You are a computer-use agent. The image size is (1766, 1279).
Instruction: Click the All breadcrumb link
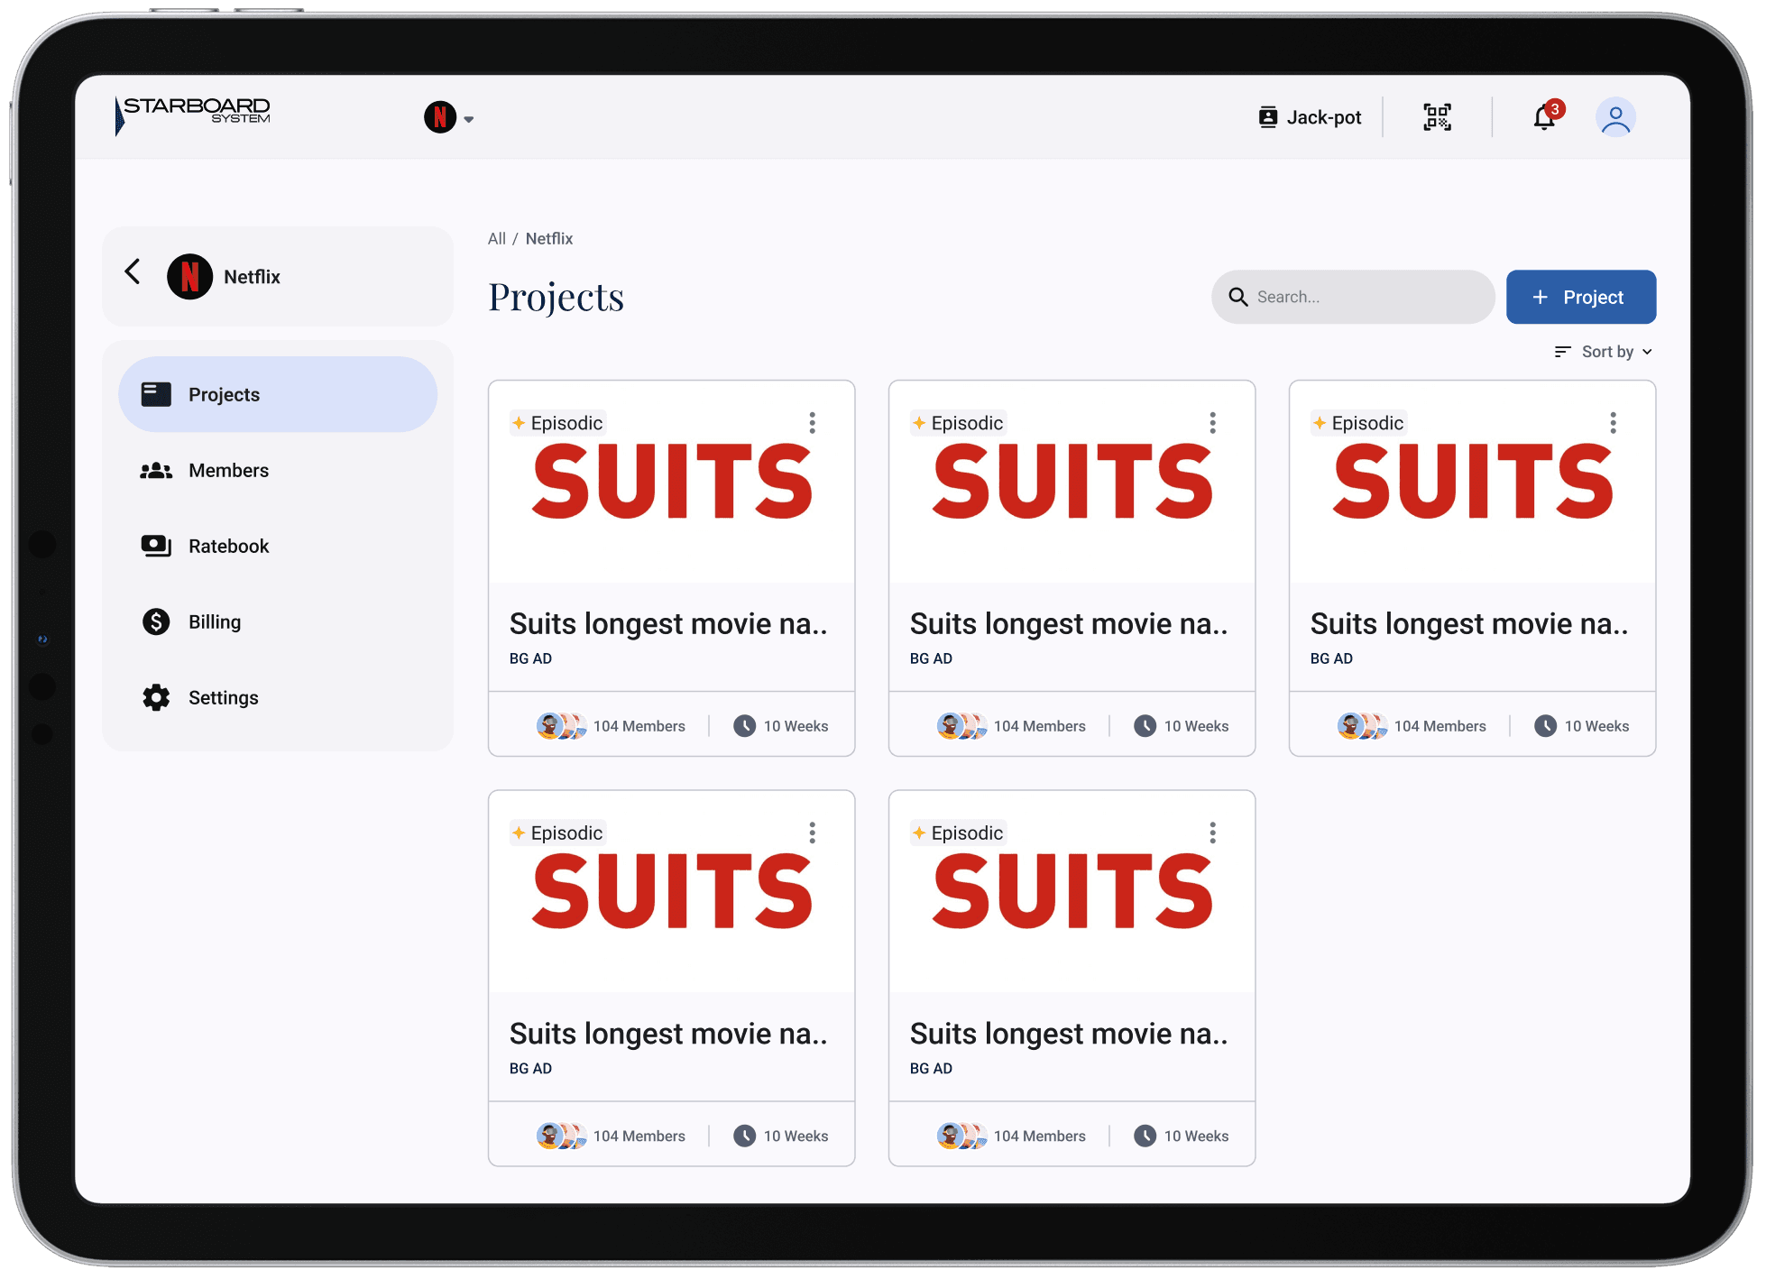point(496,239)
